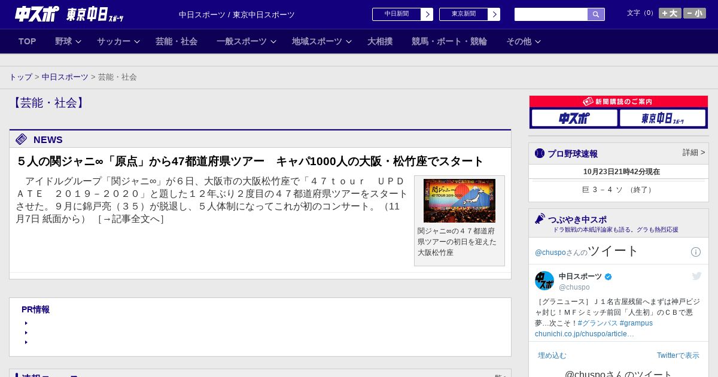
Task: Click 中日スポーツ / 東京中日スポーツ header text
Action: pos(237,15)
